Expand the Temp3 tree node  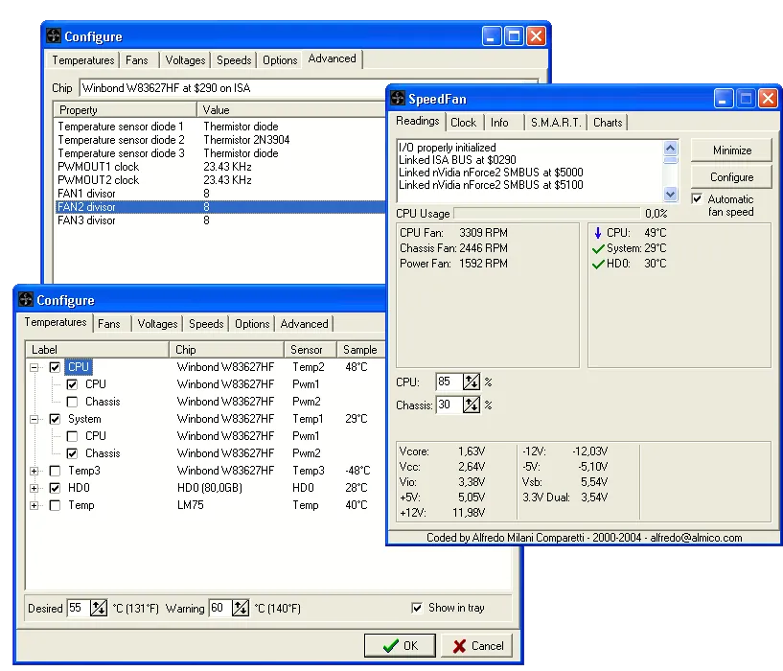coord(34,472)
